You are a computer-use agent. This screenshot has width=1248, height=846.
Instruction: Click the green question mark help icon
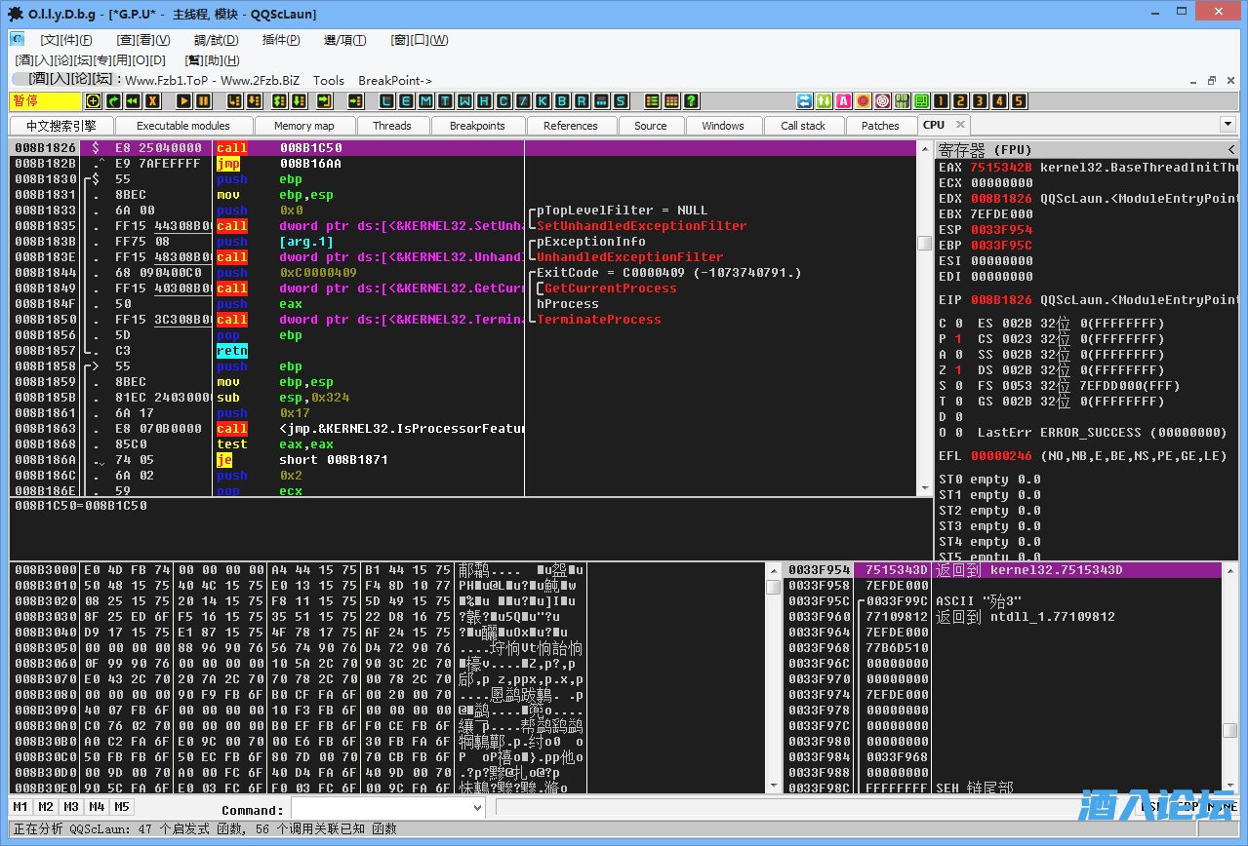[x=691, y=101]
